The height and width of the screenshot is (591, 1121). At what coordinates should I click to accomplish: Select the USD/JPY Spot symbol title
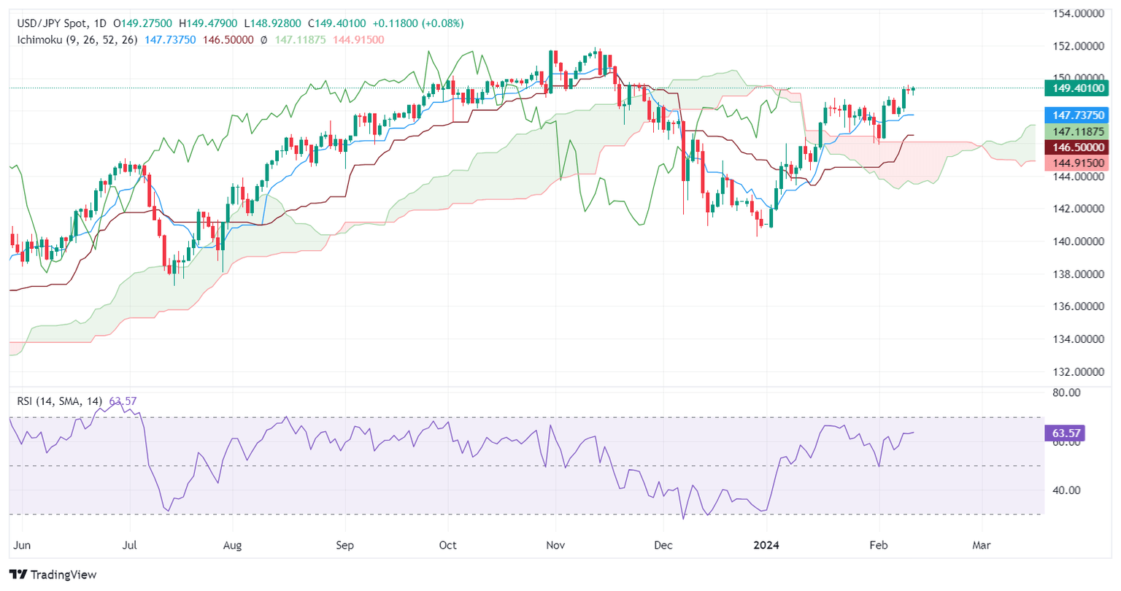pyautogui.click(x=50, y=23)
